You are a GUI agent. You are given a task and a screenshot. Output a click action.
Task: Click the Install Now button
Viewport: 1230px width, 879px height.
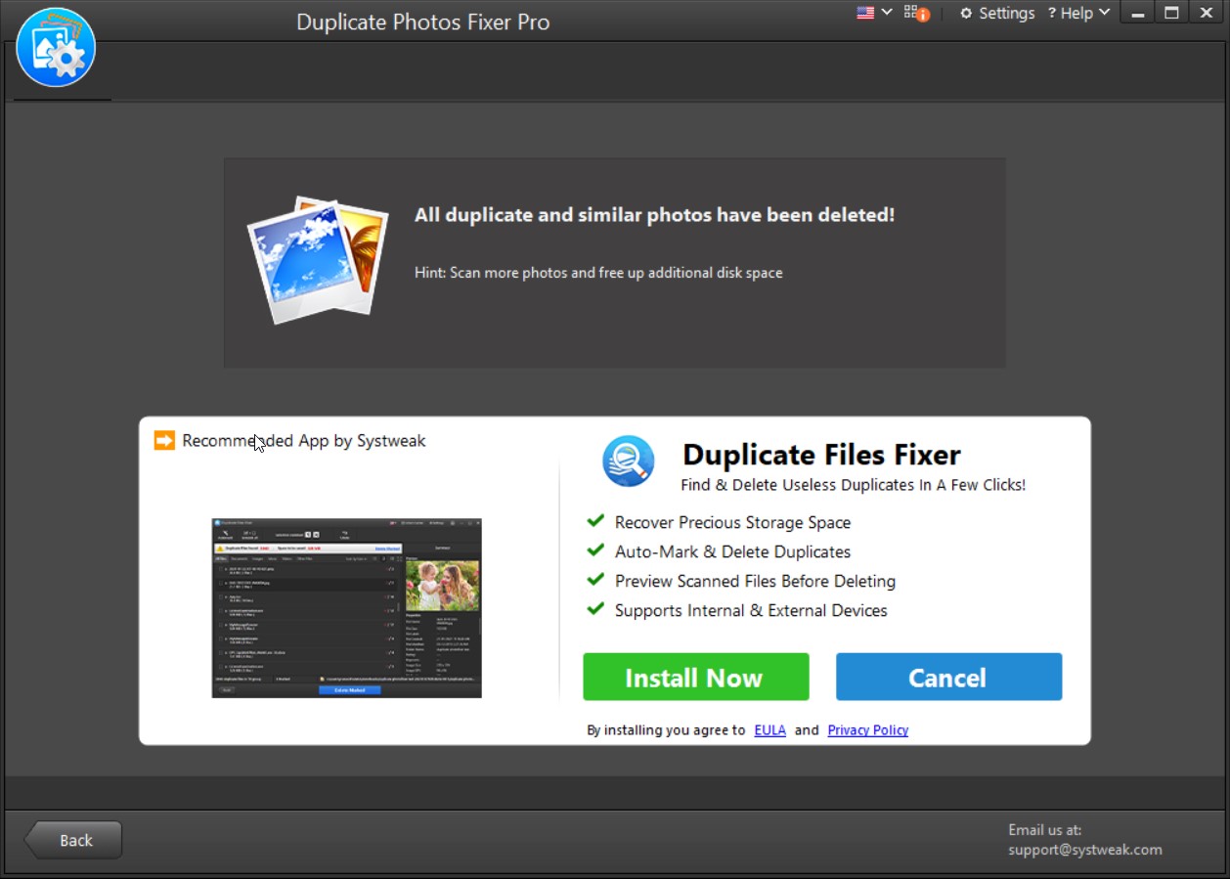[695, 677]
